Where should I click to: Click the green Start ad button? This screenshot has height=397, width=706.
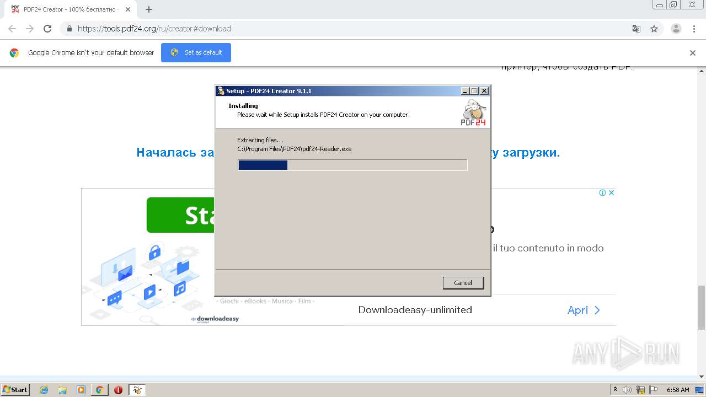[x=181, y=215]
